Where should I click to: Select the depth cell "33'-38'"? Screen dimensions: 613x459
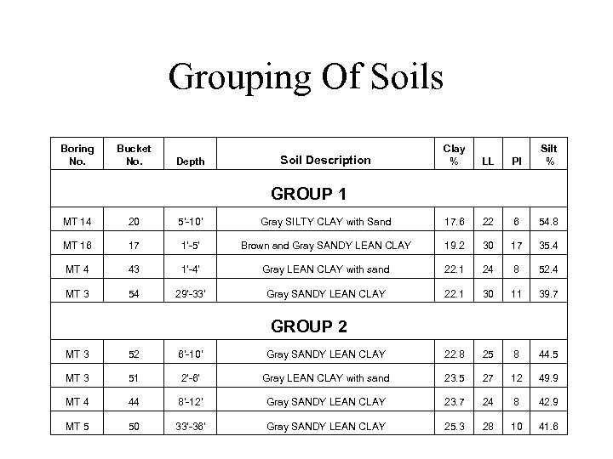[x=189, y=426]
